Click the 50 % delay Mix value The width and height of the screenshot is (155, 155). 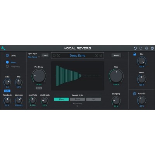pos(19,87)
